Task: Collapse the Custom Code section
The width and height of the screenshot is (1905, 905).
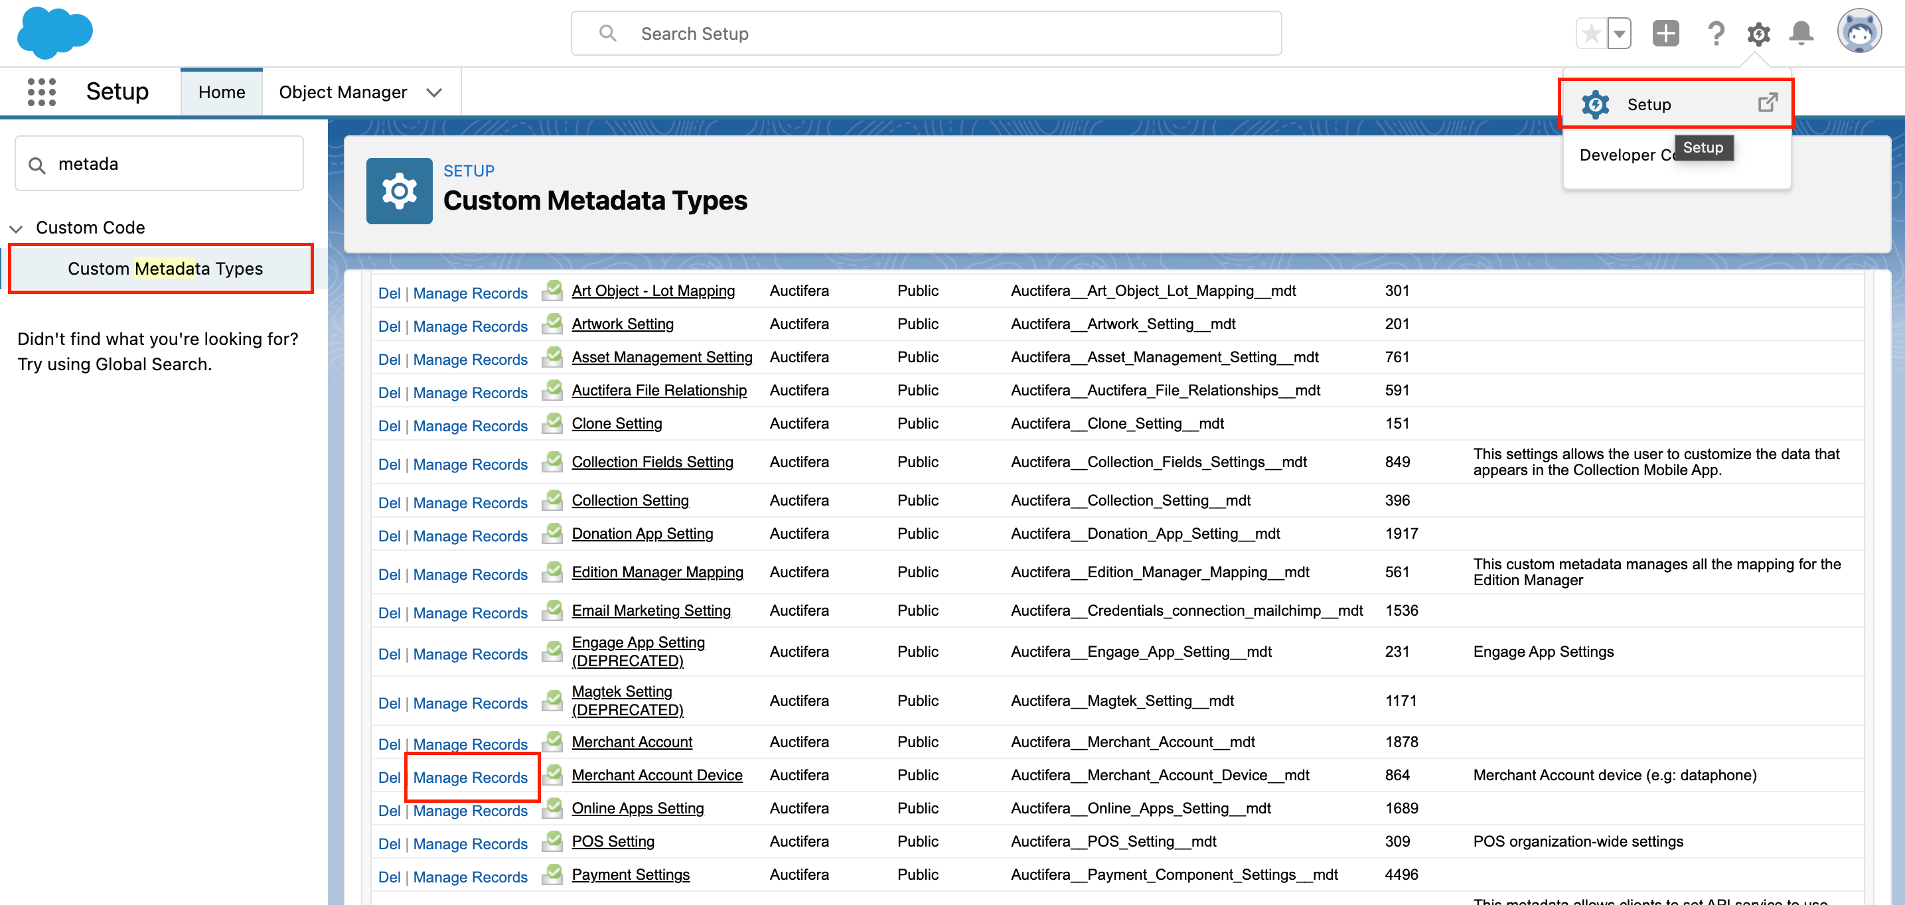Action: pyautogui.click(x=17, y=228)
